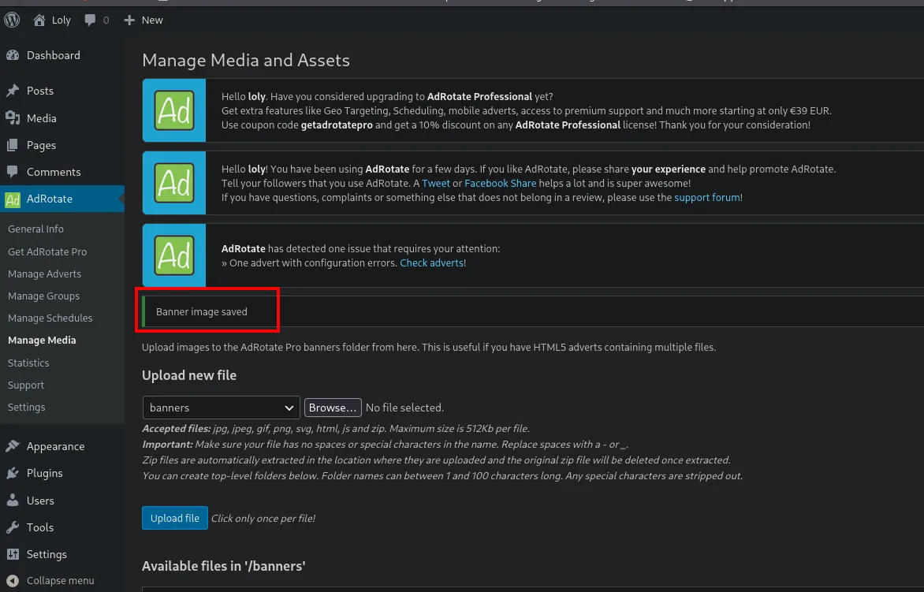Click Ad logo in configuration errors notice
This screenshot has width=924, height=592.
click(173, 255)
